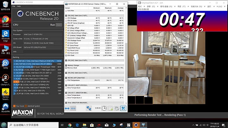
Task: Open HWiNFO sensor settings gear icon
Action: 117,108
